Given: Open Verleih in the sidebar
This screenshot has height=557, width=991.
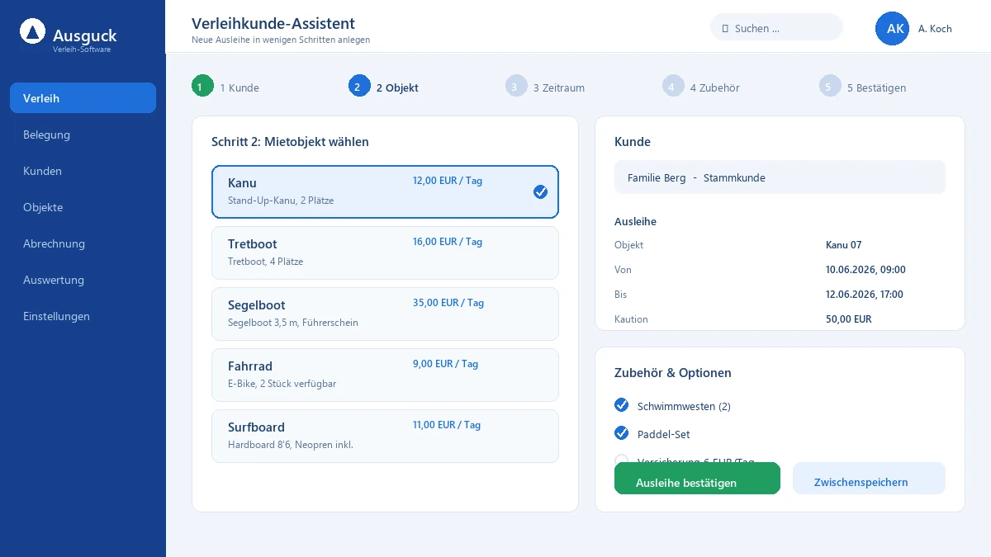Looking at the screenshot, I should 83,98.
